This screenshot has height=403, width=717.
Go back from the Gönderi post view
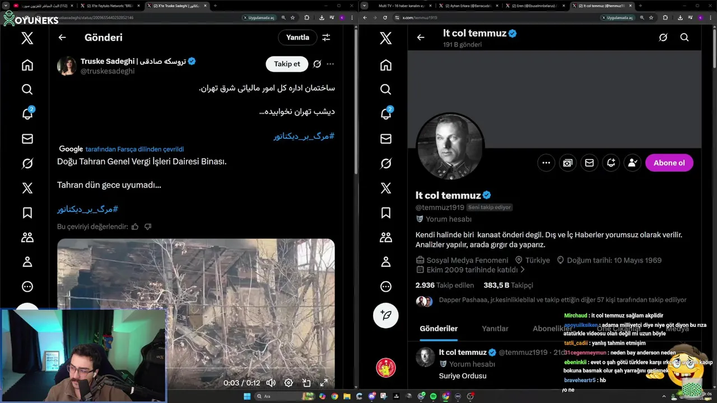62,38
